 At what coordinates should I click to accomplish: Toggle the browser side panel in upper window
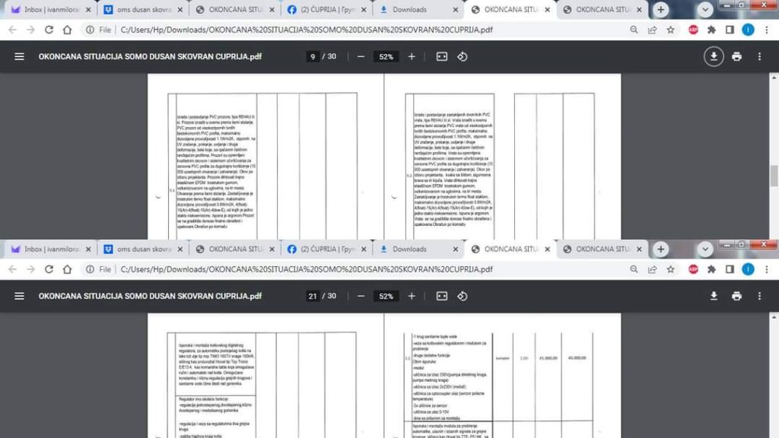[x=730, y=30]
